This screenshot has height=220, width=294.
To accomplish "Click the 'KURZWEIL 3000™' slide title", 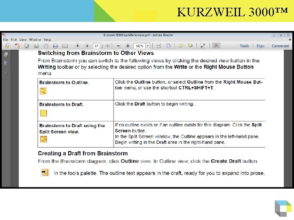I will coord(232,12).
